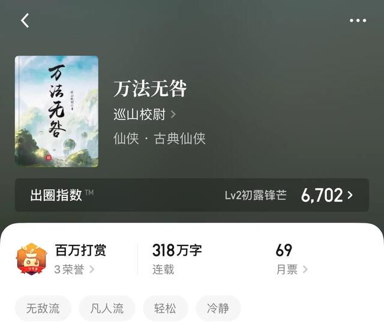Select the 无敌流 tag

tap(43, 308)
